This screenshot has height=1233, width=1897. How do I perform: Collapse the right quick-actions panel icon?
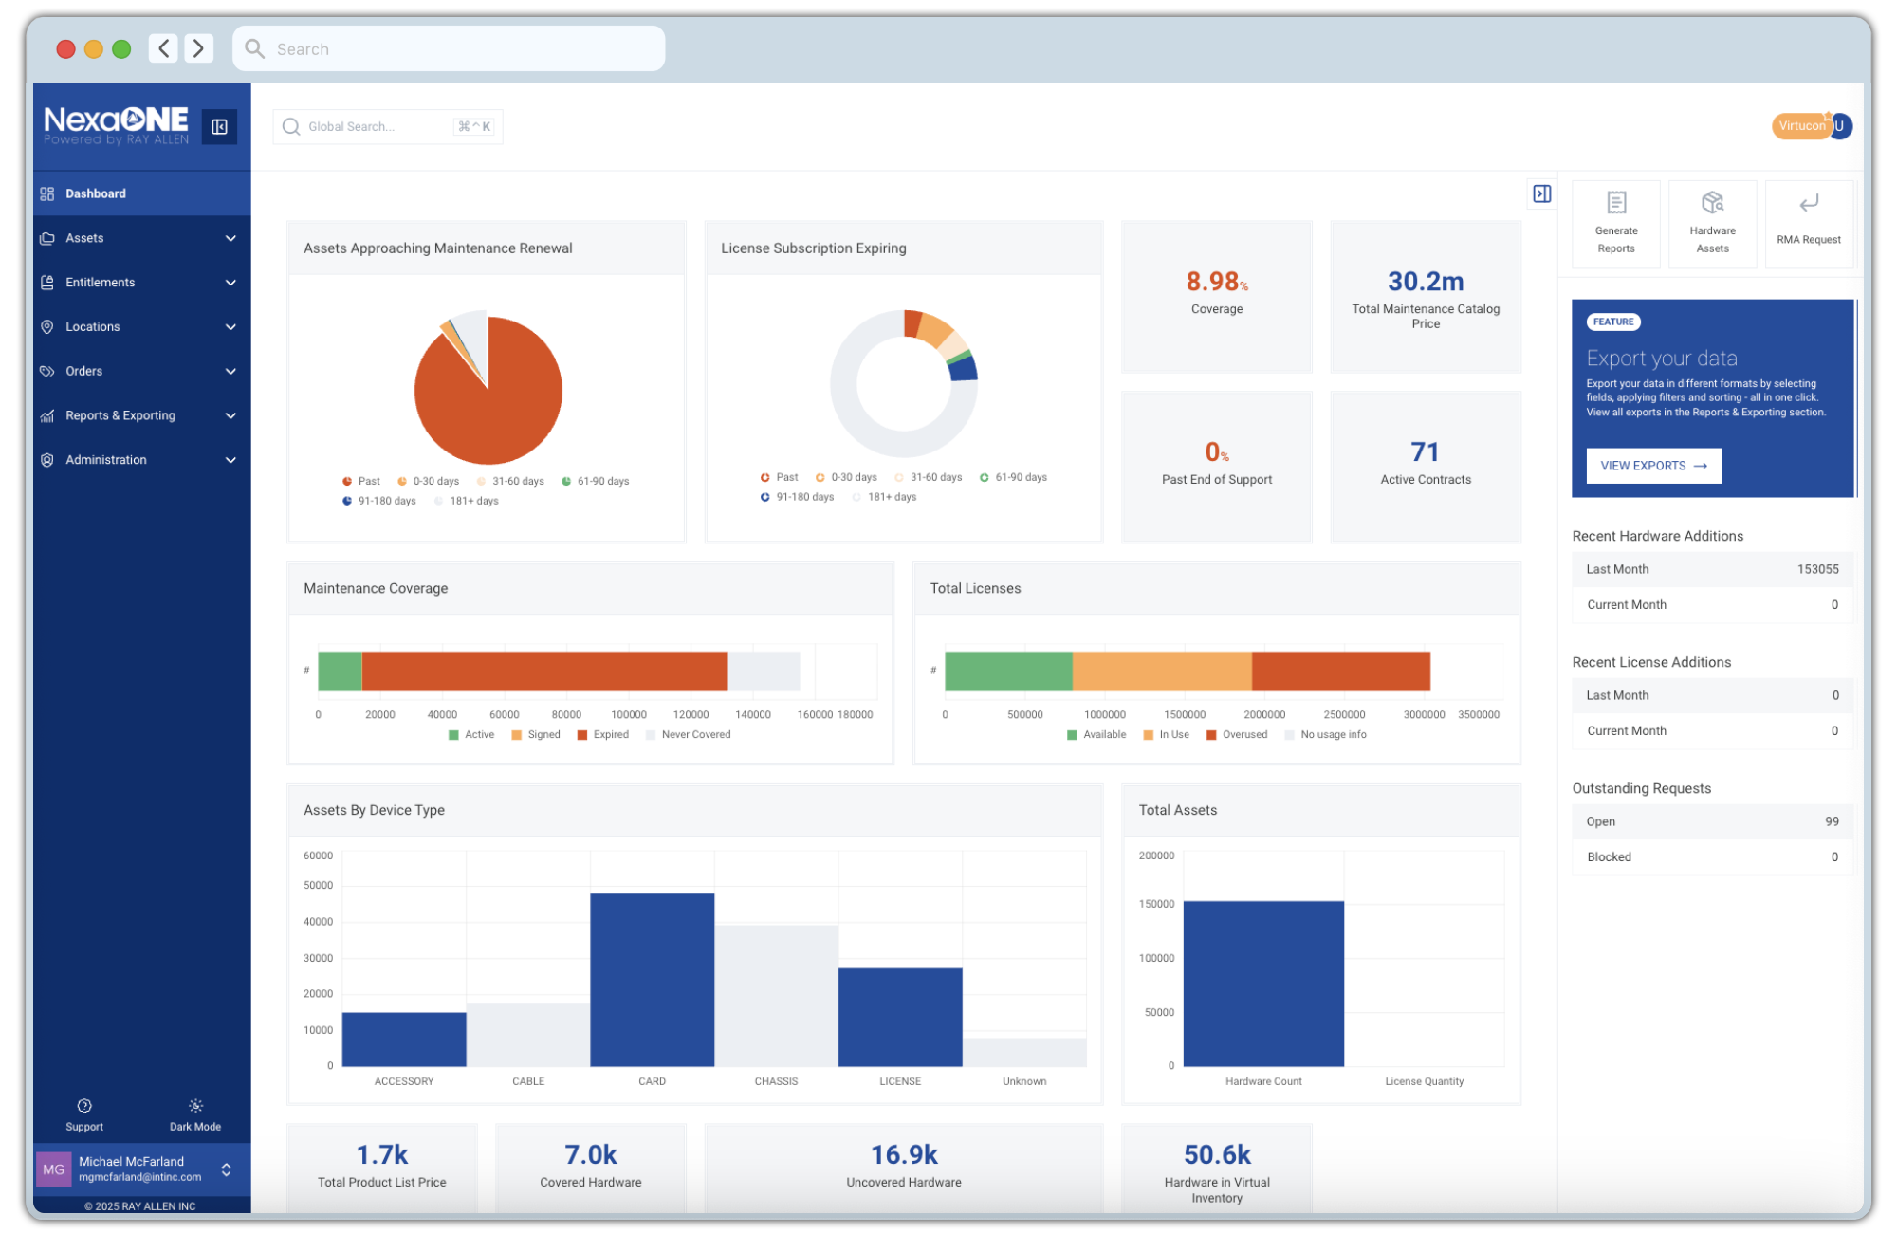click(1542, 194)
